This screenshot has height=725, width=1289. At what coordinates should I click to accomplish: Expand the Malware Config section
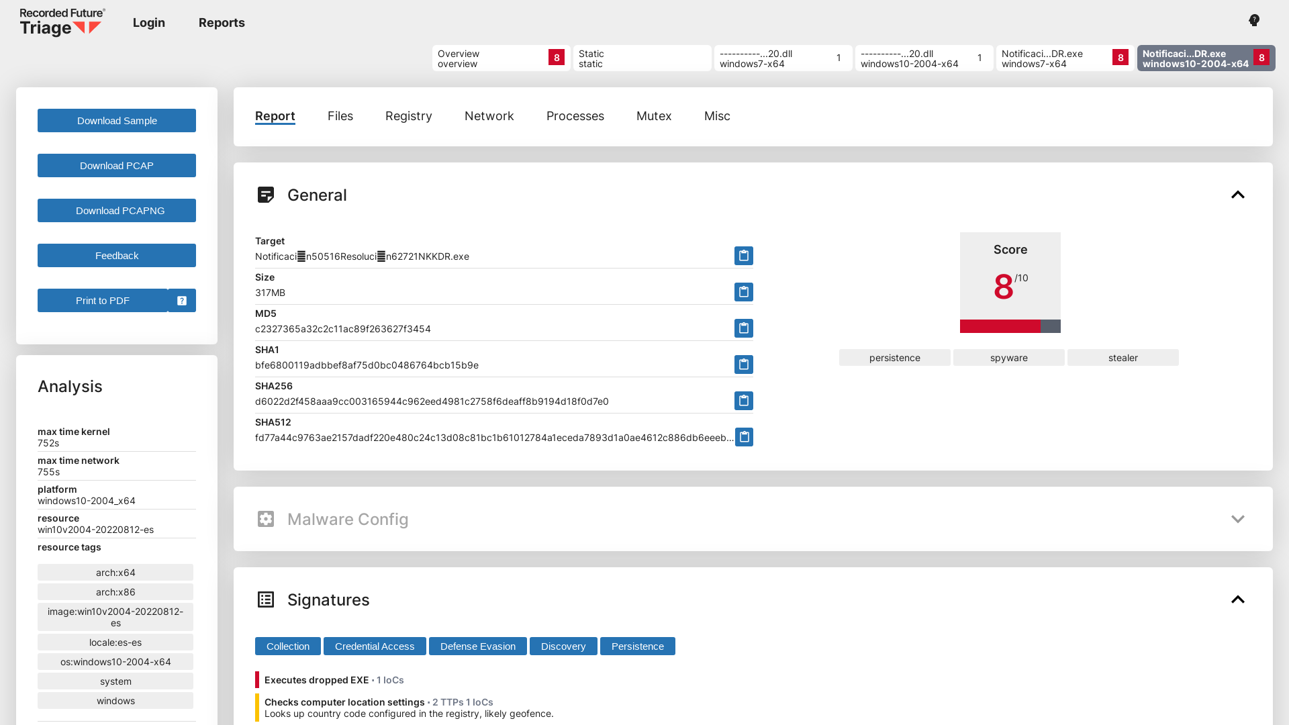[x=1239, y=519]
